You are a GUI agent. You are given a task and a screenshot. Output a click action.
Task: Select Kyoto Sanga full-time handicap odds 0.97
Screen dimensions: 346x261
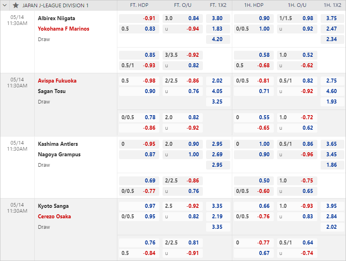[139, 206]
